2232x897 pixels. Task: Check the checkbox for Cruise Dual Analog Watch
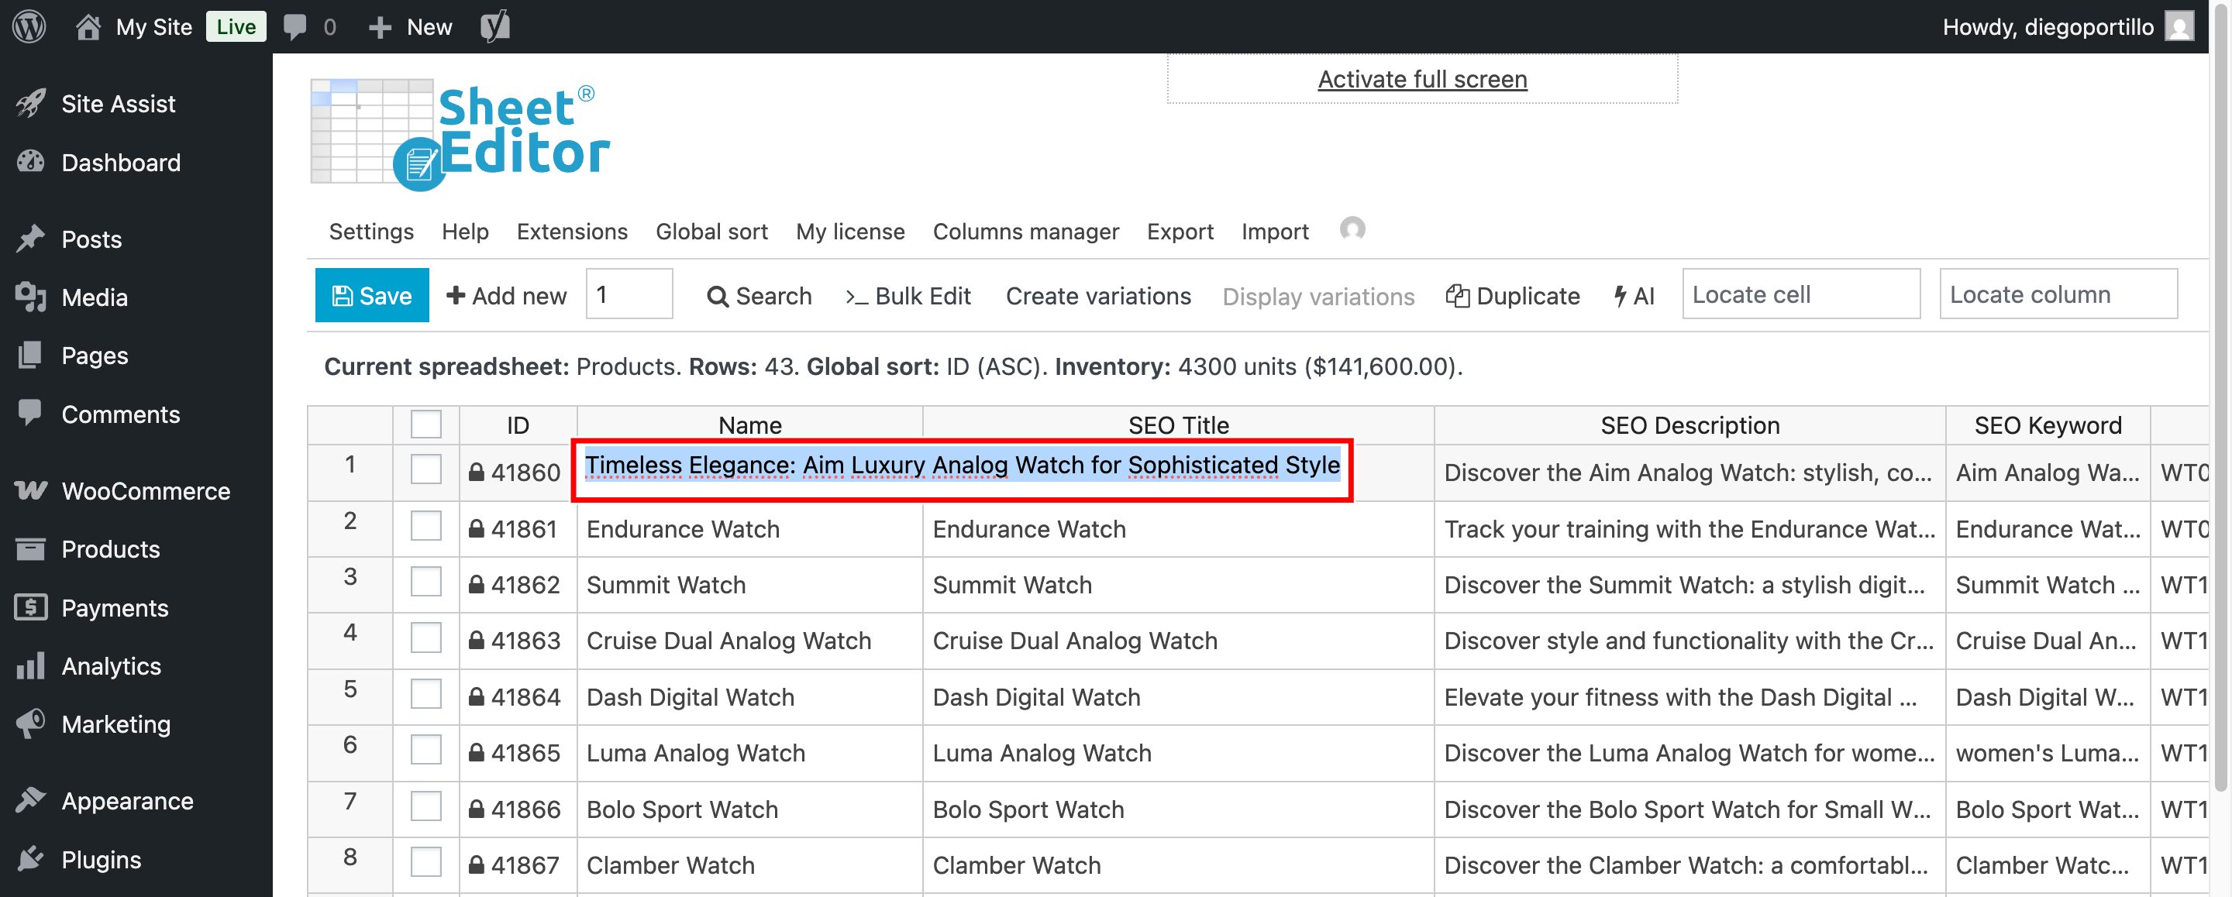(425, 638)
